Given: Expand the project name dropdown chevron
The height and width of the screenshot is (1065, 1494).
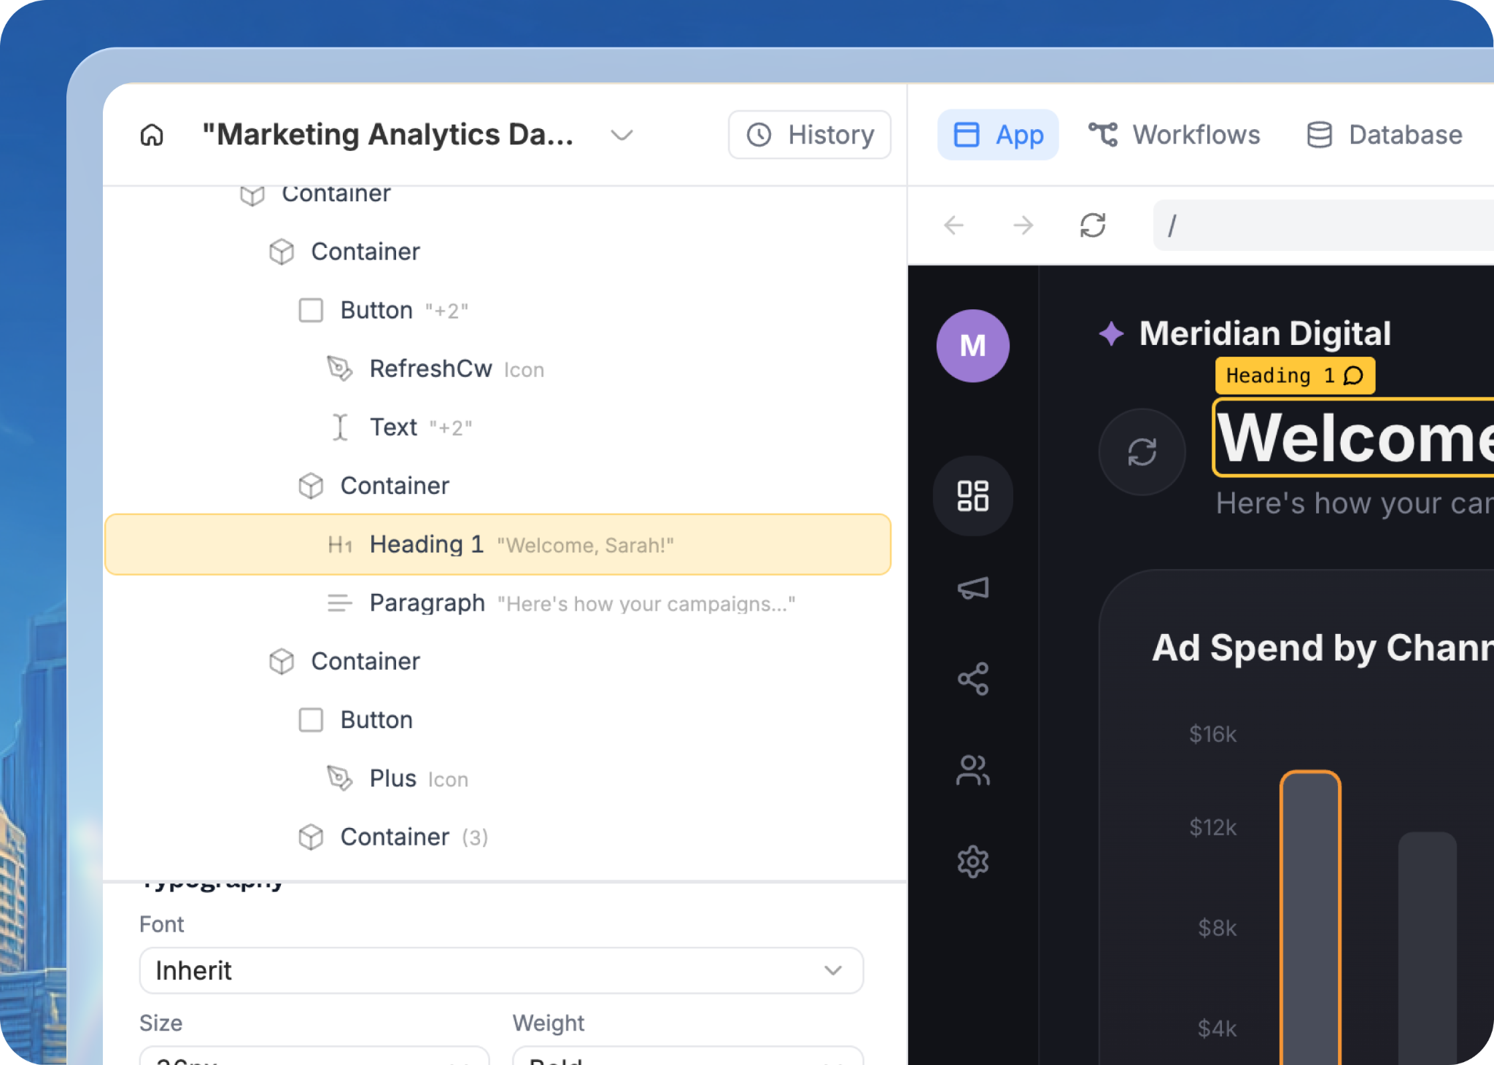Looking at the screenshot, I should pos(622,135).
